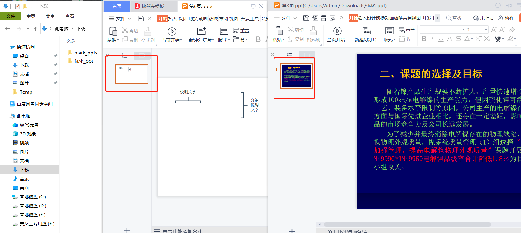
Task: Click the 未上云 cloud status button
Action: (483, 18)
